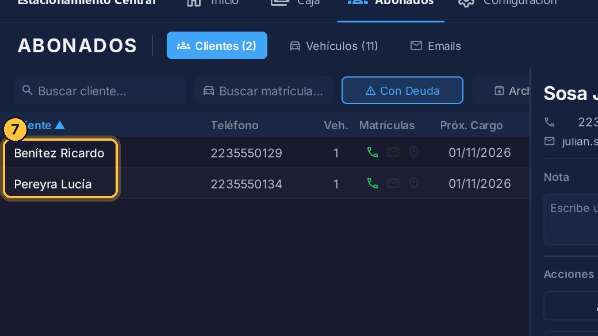Click the Veh. column header
598x336 pixels.
pyautogui.click(x=336, y=125)
